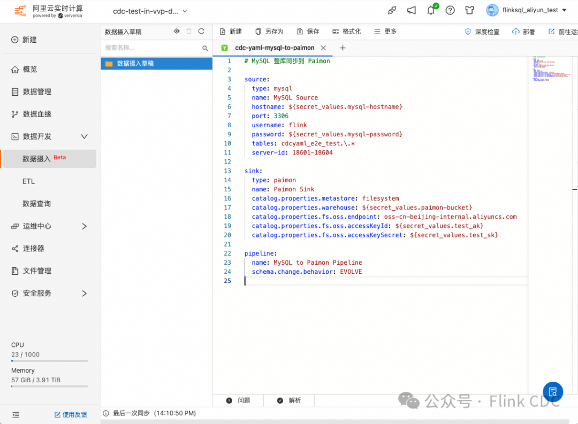Click the 'catalog.properties.metastore: filesystem' line
The height and width of the screenshot is (424, 578).
click(325, 198)
